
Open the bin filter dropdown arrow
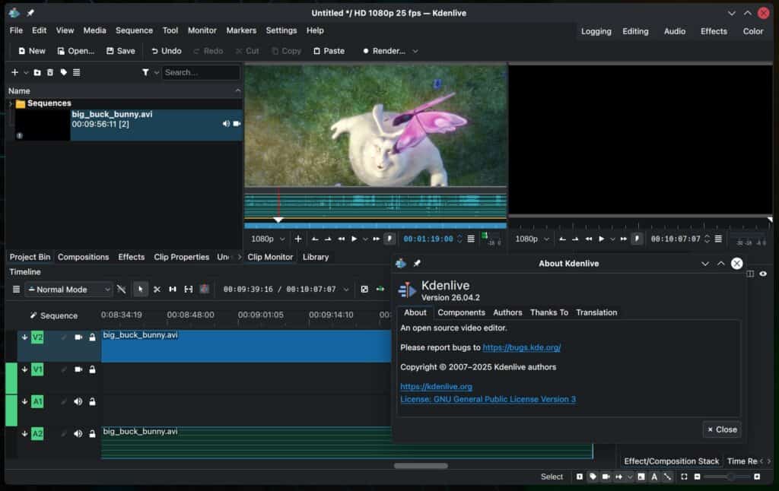click(156, 72)
